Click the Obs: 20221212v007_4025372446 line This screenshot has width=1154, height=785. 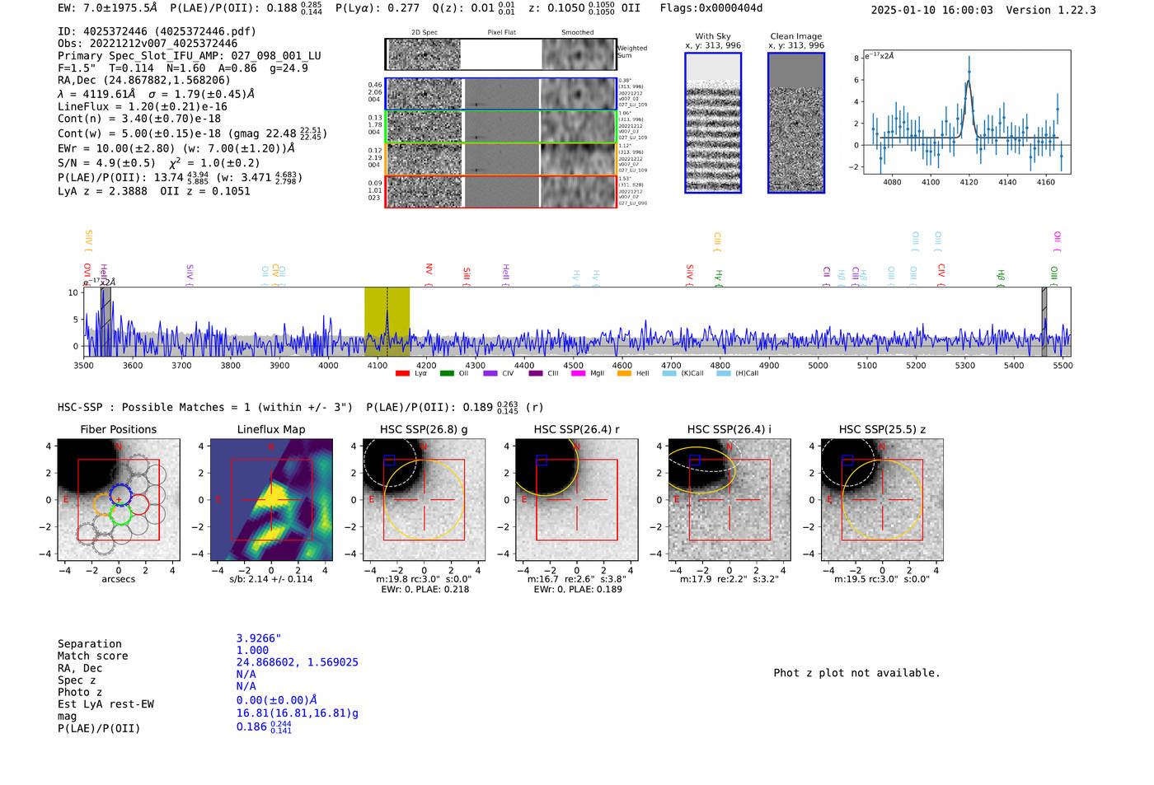pos(148,44)
